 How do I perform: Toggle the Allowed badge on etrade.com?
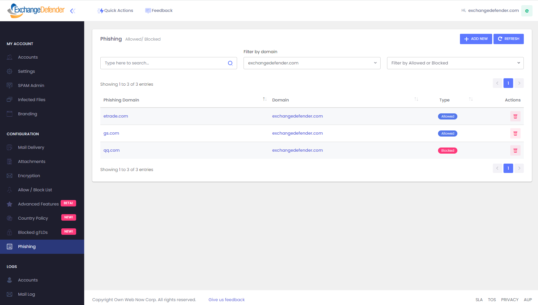pyautogui.click(x=447, y=116)
